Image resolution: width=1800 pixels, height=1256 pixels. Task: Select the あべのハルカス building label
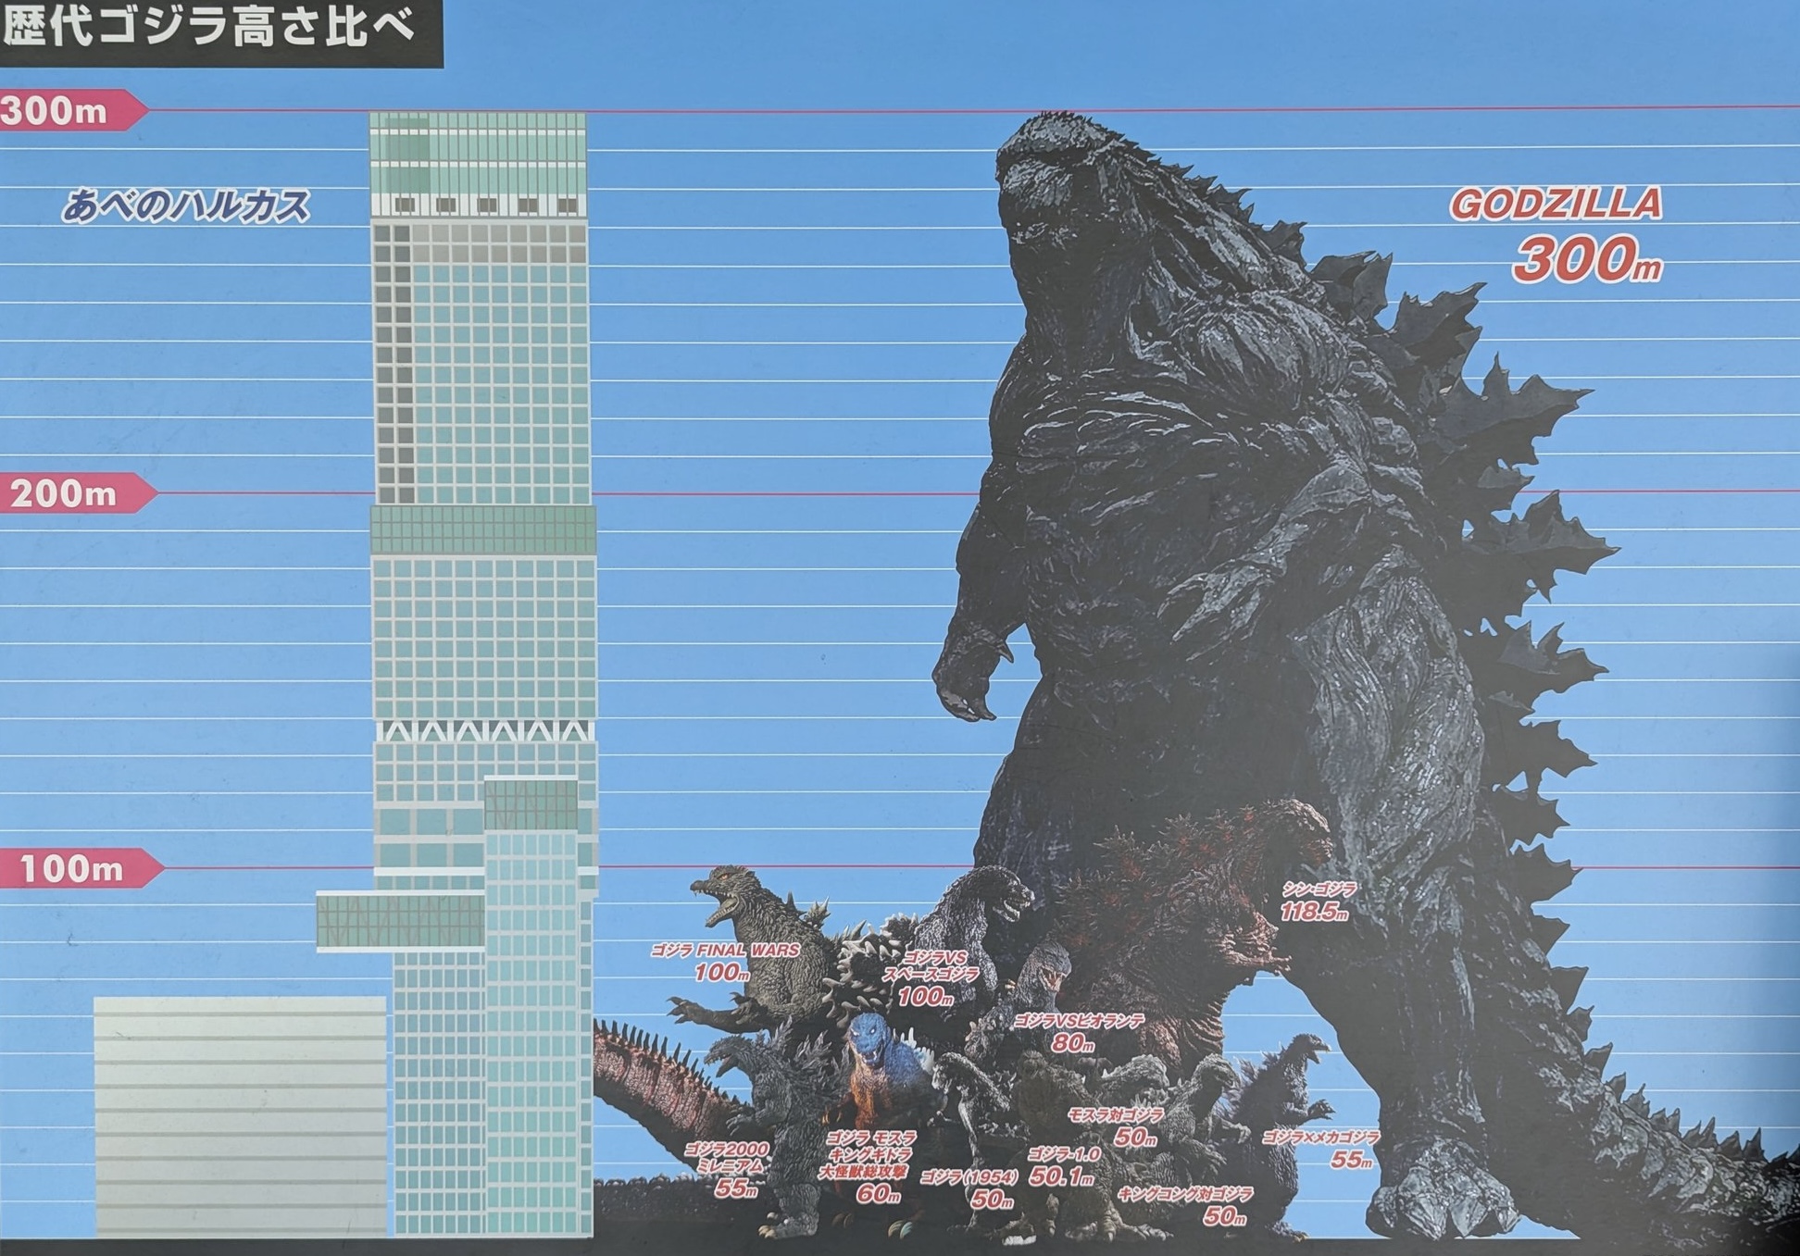[185, 206]
